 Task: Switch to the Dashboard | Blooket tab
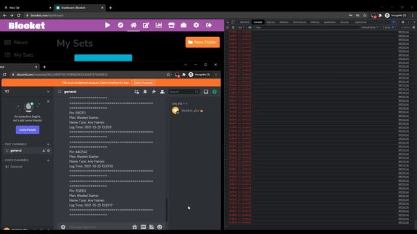click(79, 8)
